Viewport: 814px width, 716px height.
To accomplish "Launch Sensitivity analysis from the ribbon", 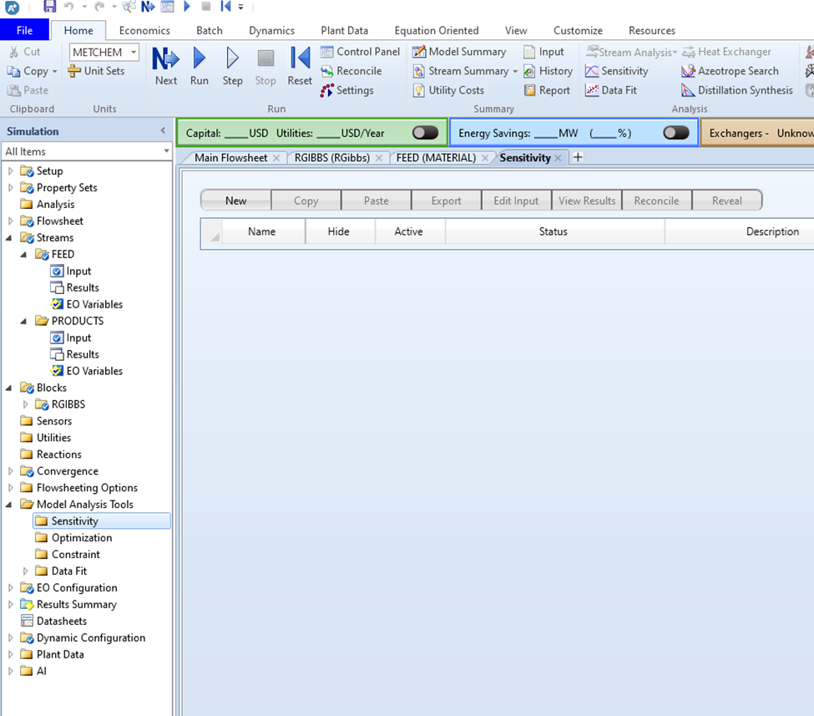I will click(617, 71).
